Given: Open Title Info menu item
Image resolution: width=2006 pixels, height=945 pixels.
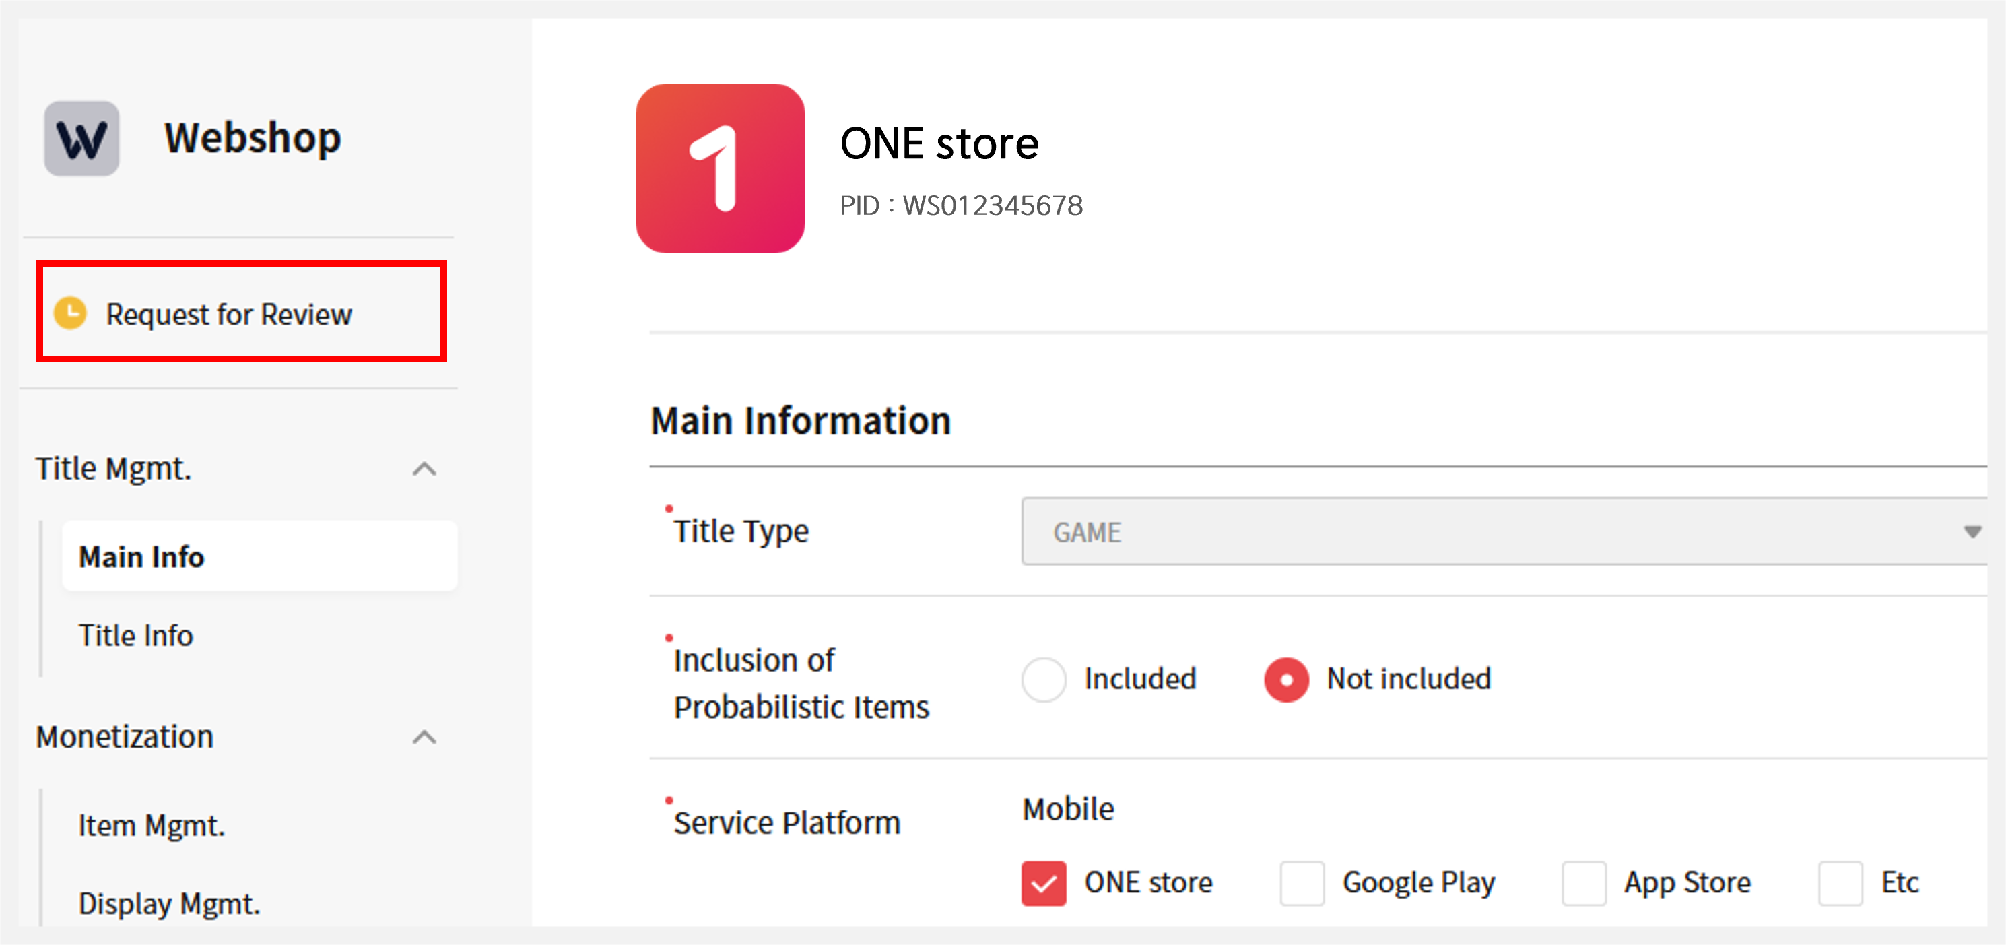Looking at the screenshot, I should pos(136,636).
